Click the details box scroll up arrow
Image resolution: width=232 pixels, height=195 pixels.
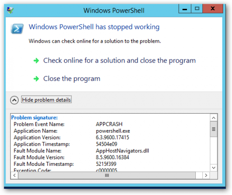coord(214,118)
